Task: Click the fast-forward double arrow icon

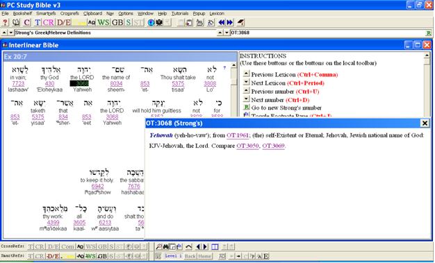Action: [x=230, y=22]
